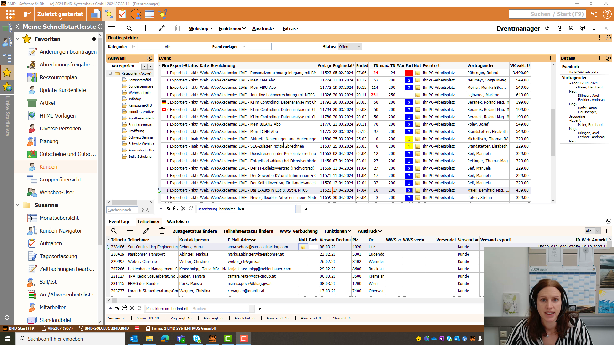Click the trash delete icon in participant toolbar
Image resolution: width=614 pixels, height=345 pixels.
162,231
